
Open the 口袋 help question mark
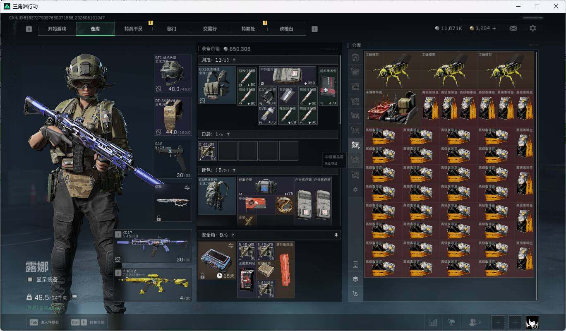[228, 134]
